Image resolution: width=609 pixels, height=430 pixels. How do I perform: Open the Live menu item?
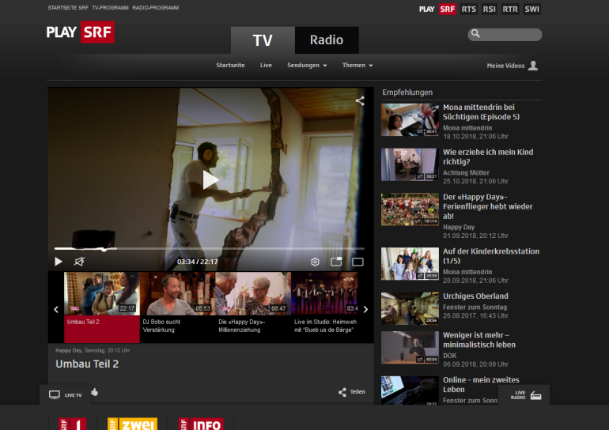point(266,65)
